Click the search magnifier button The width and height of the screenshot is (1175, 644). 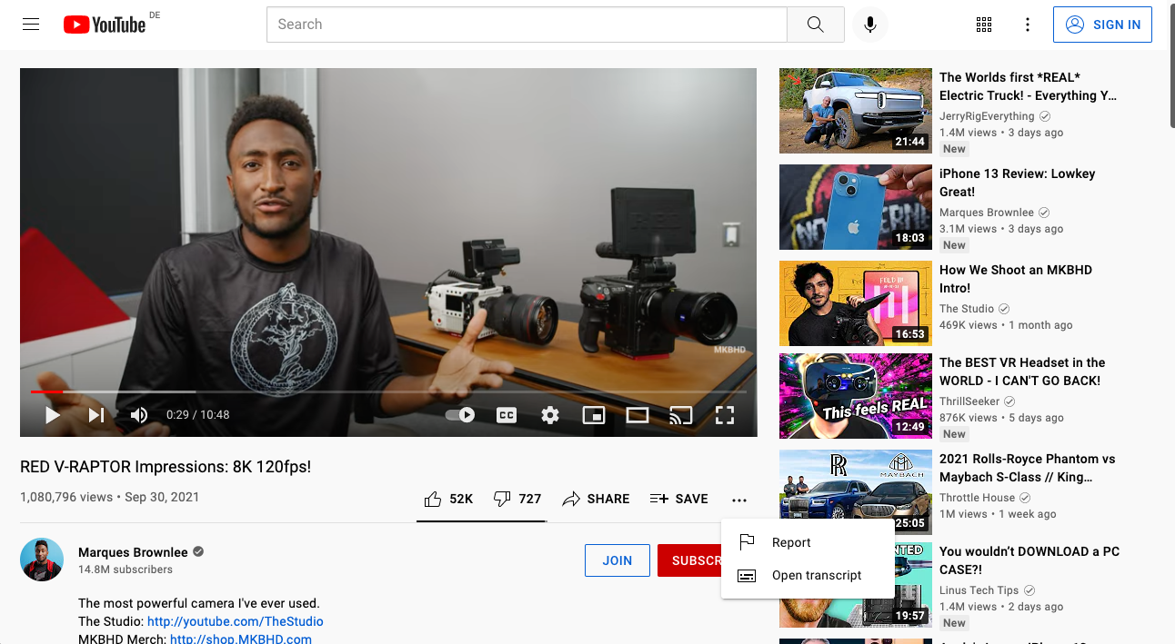pyautogui.click(x=815, y=25)
